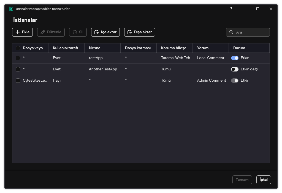This screenshot has width=282, height=193.
Task: Click the İptal button
Action: [263, 180]
